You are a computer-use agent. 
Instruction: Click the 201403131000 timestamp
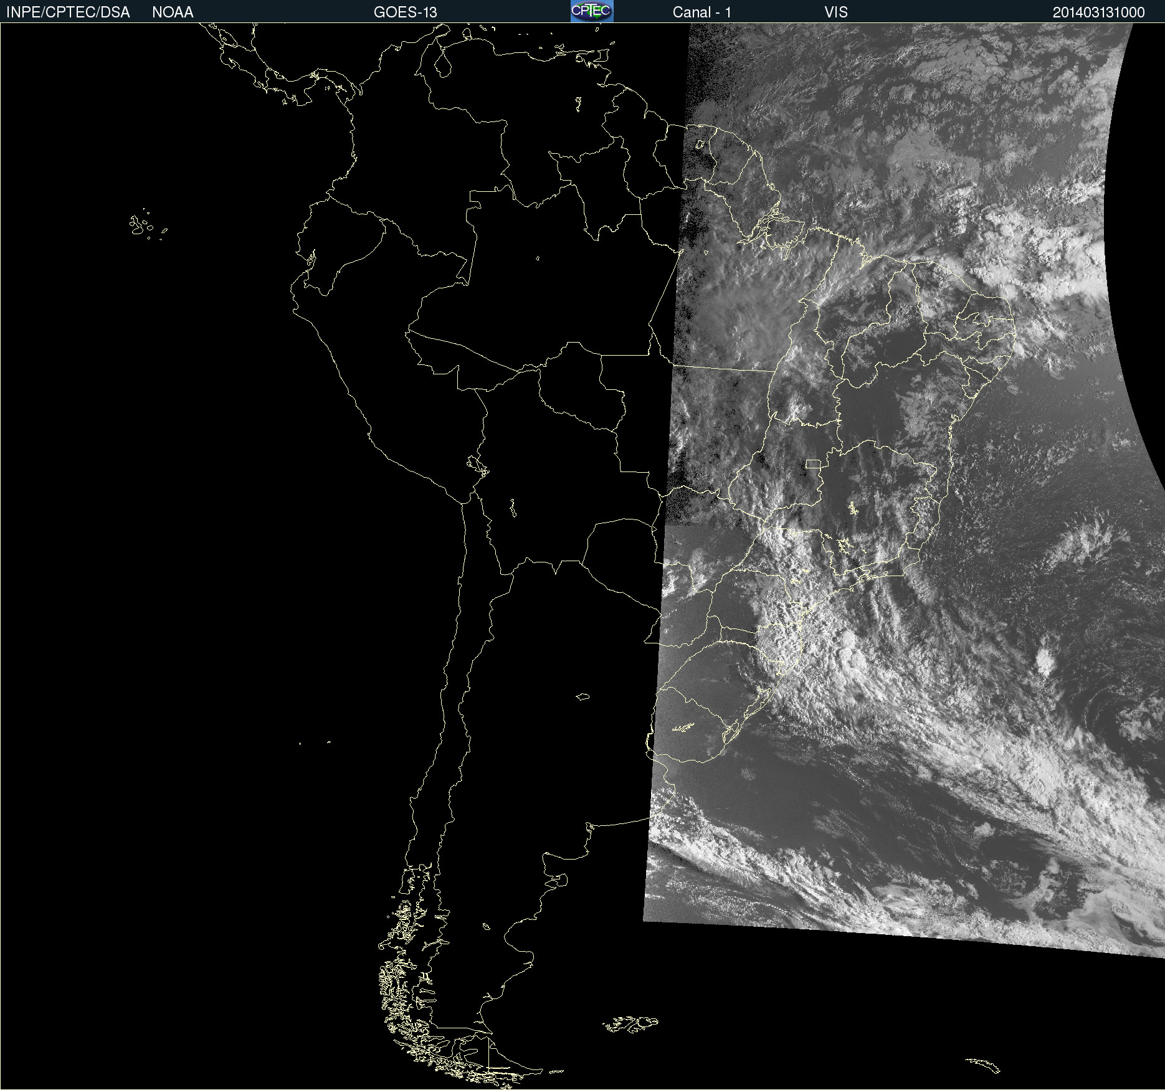click(x=1099, y=12)
